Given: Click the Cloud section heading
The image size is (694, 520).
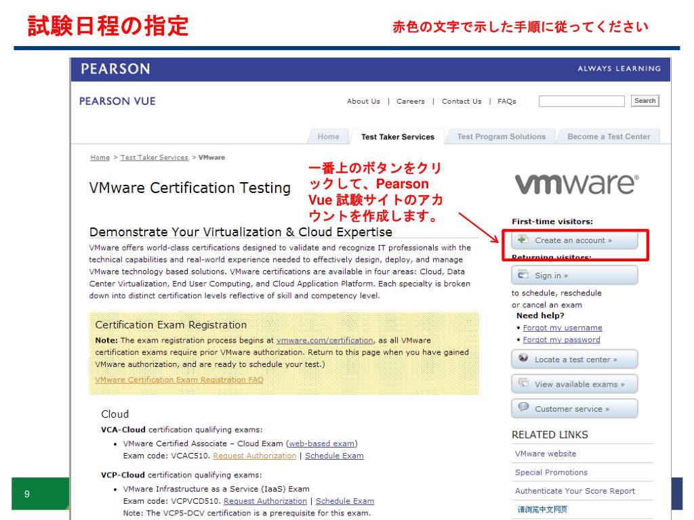Looking at the screenshot, I should pyautogui.click(x=115, y=414).
